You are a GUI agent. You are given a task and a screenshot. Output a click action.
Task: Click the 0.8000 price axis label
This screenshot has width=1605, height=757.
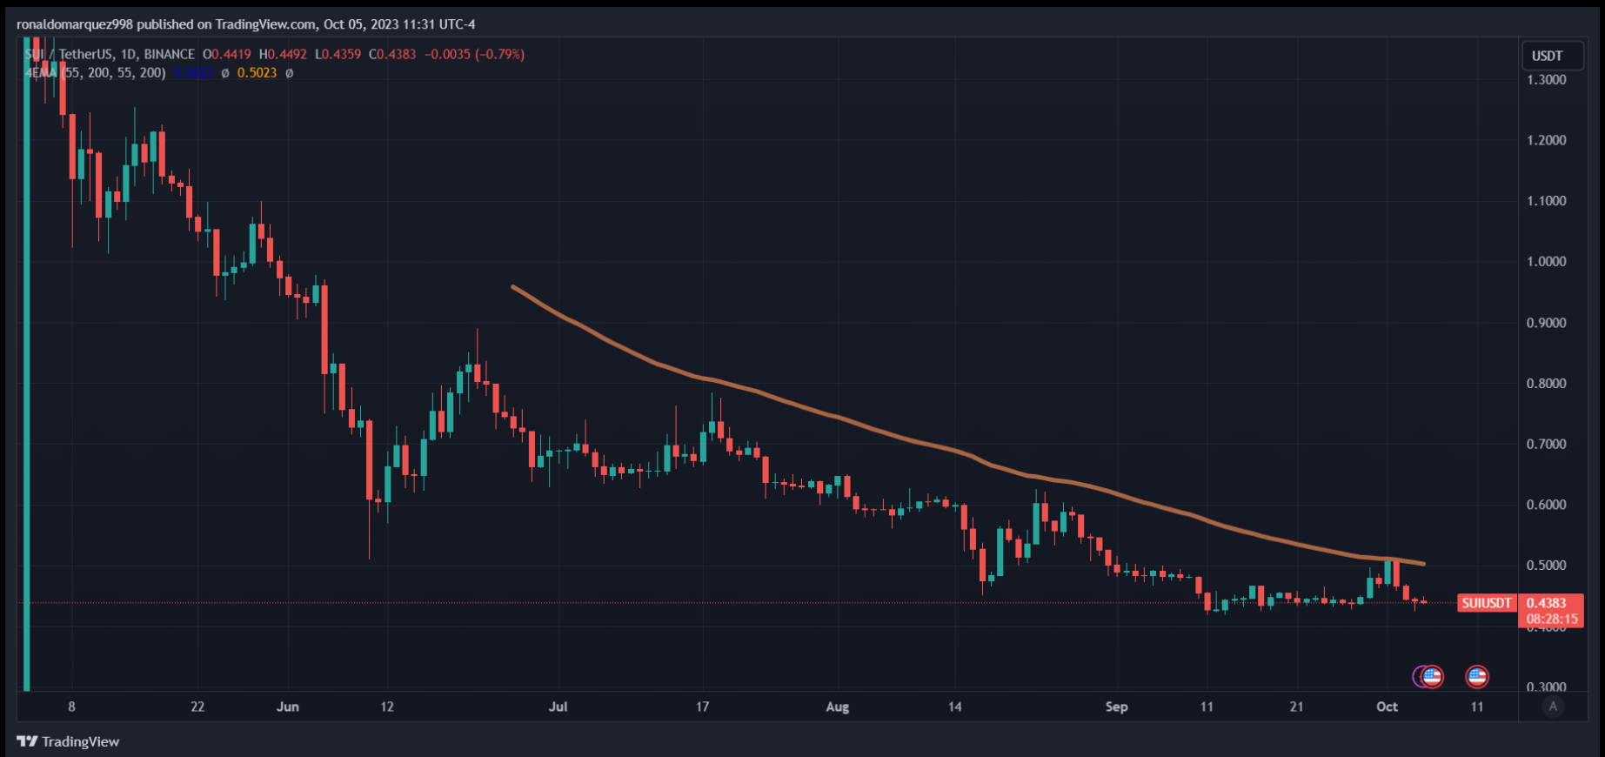coord(1547,384)
